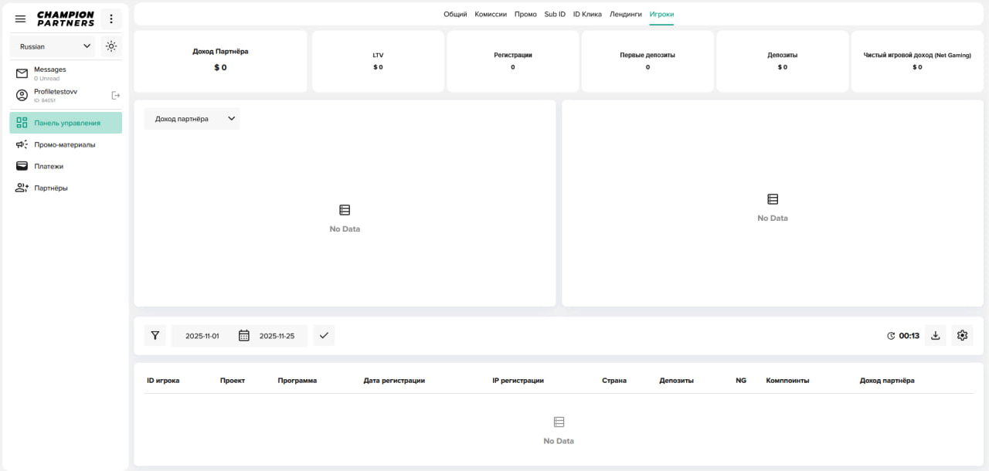
Task: Open Партнёры sidebar item
Action: pyautogui.click(x=51, y=188)
